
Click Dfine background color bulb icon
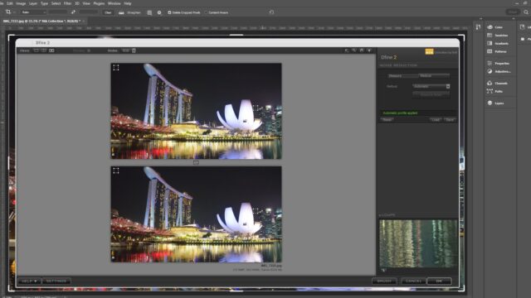369,50
